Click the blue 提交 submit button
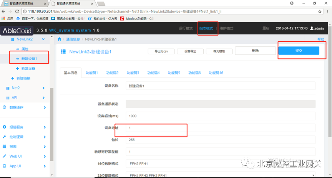 tap(299, 51)
